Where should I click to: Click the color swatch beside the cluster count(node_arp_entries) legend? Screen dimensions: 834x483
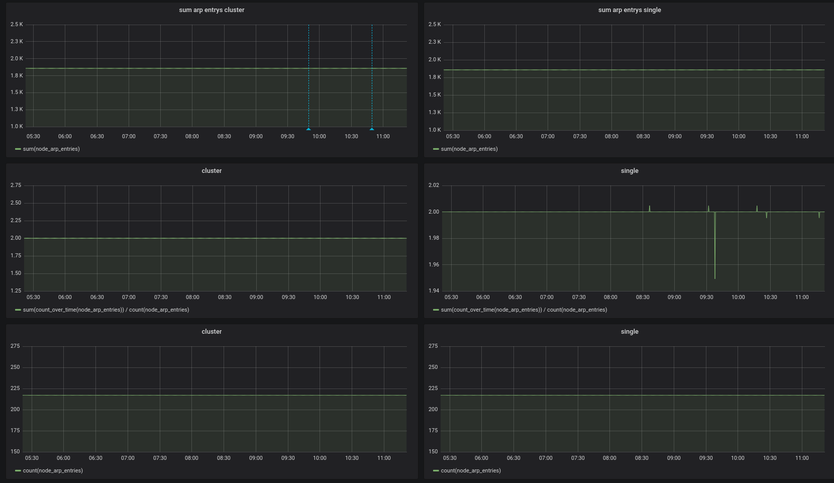[x=18, y=471]
